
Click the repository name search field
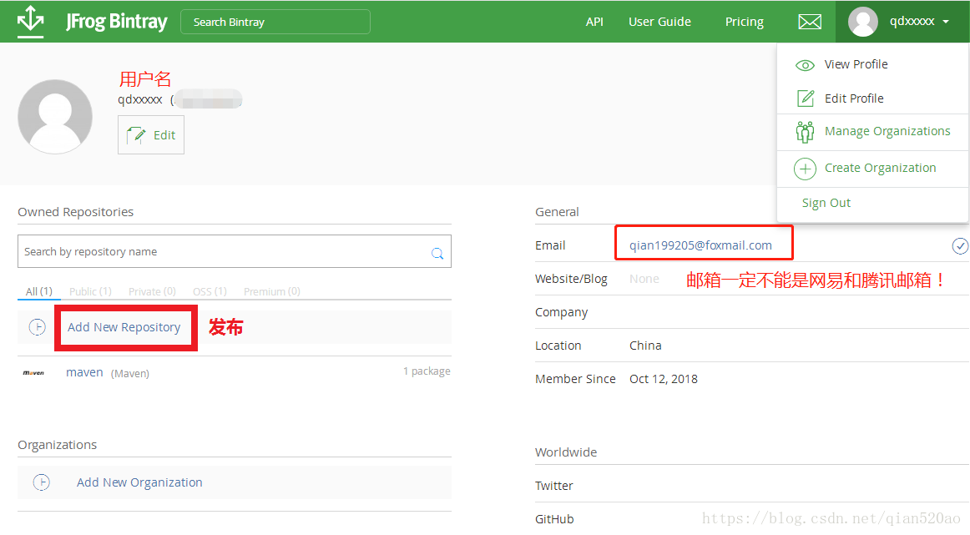click(235, 251)
